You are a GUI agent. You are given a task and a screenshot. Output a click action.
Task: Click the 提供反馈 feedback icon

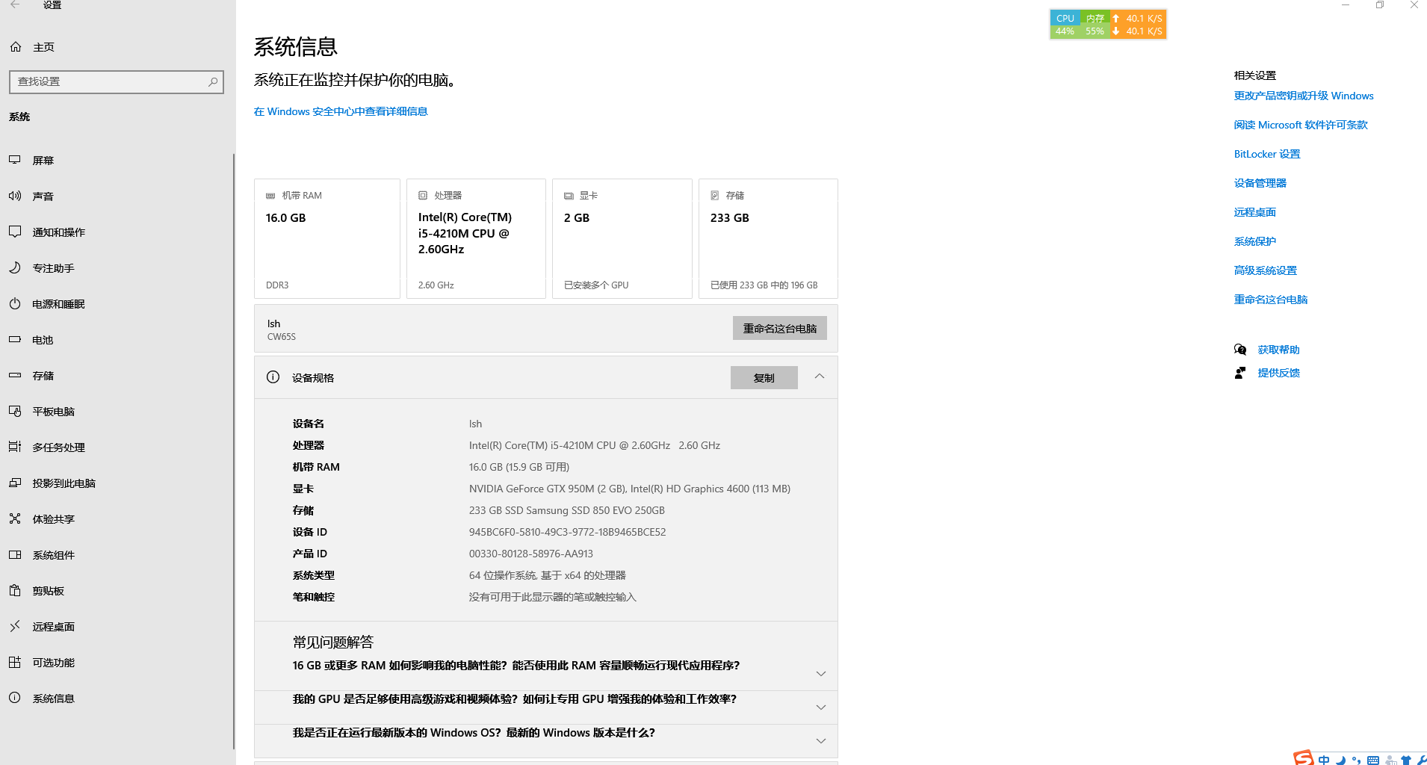tap(1240, 373)
